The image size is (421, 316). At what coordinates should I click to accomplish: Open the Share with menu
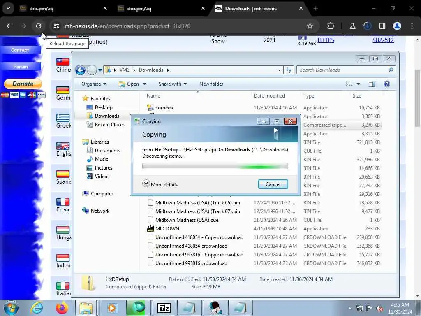pos(172,84)
